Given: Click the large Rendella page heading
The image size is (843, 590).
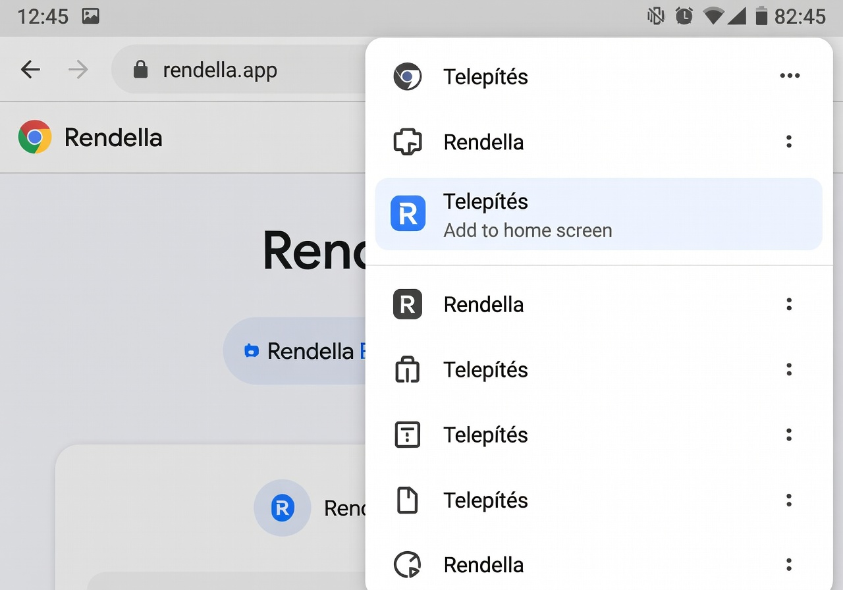Looking at the screenshot, I should tap(314, 251).
